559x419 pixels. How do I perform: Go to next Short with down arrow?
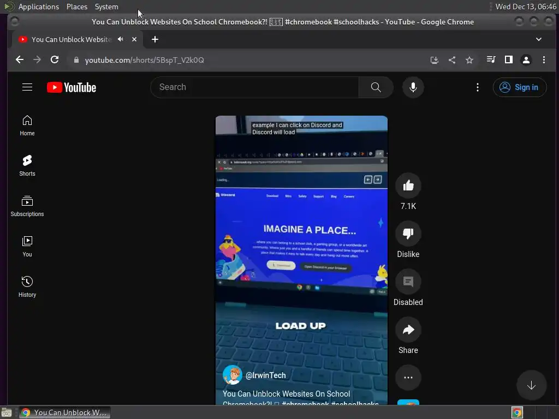pos(531,385)
